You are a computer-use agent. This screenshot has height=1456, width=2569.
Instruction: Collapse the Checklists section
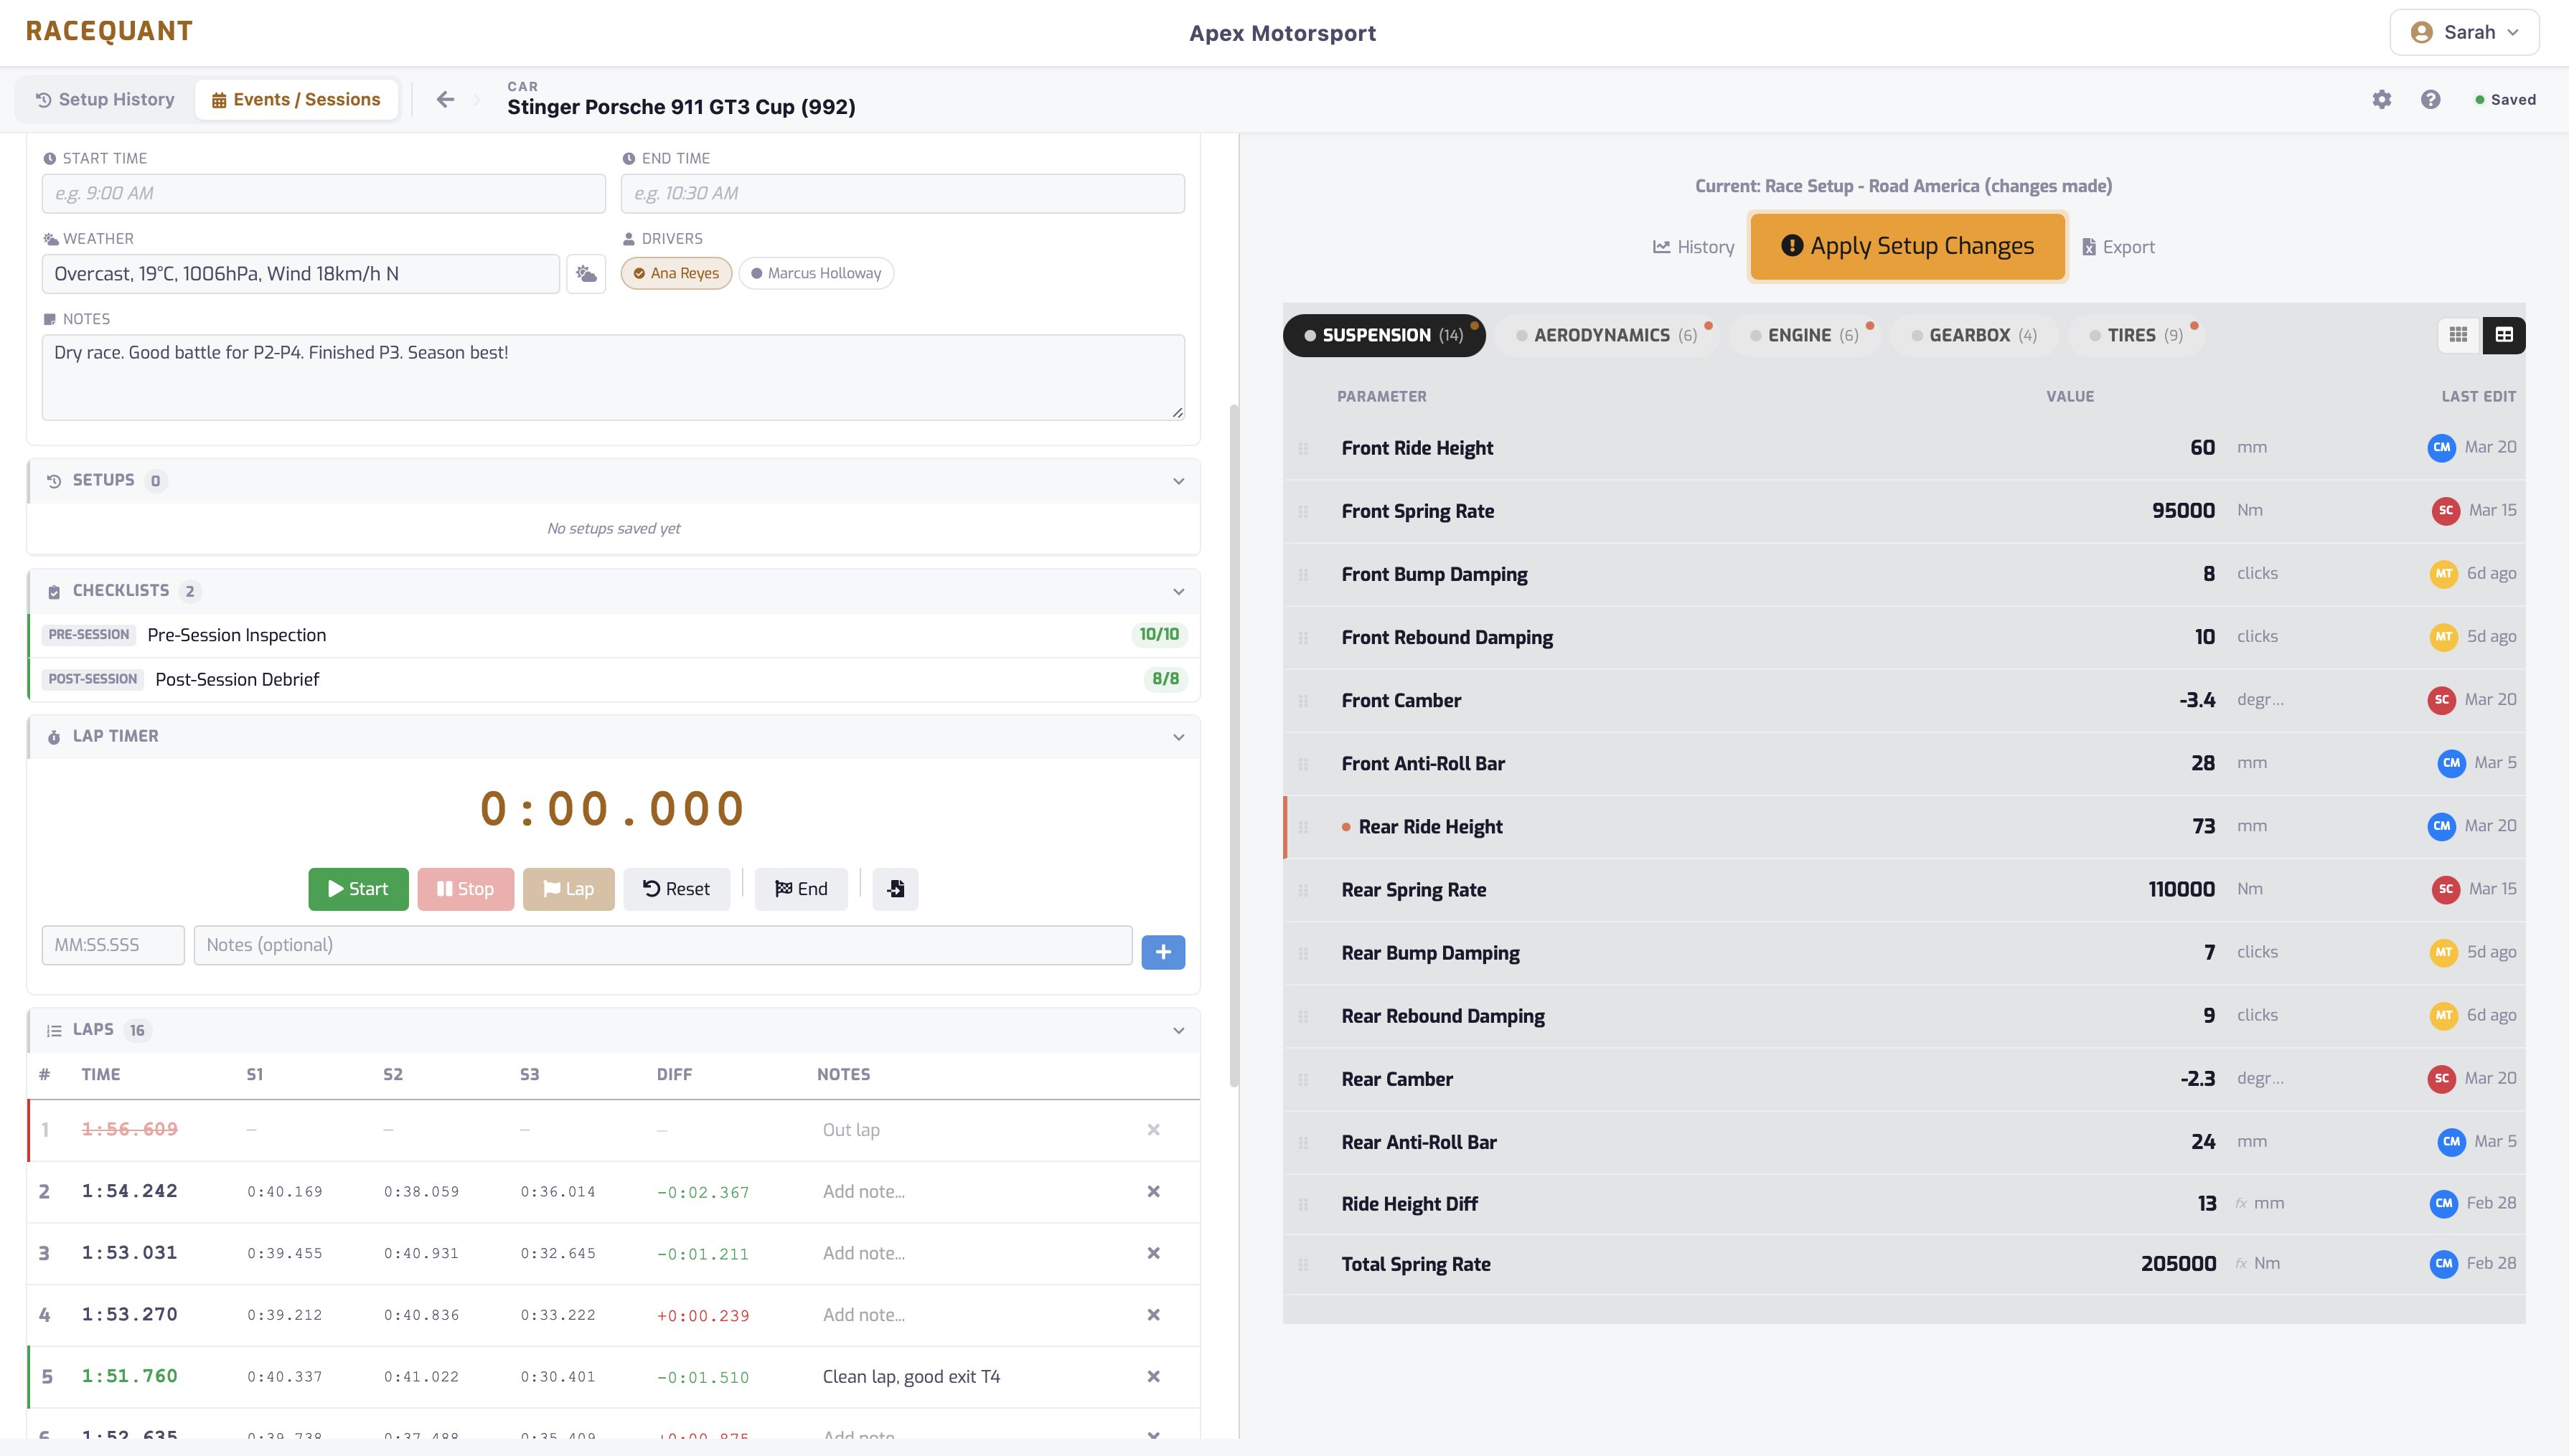1178,591
